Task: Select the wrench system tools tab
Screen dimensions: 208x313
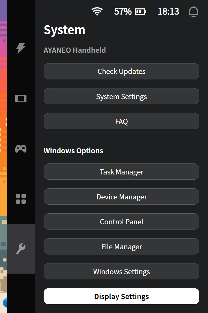Action: tap(21, 249)
